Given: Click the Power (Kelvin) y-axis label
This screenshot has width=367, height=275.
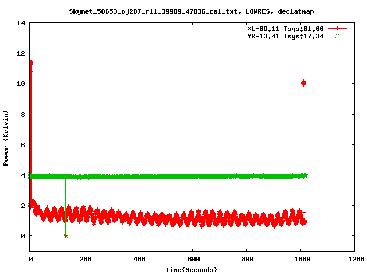Looking at the screenshot, I should click(x=6, y=137).
